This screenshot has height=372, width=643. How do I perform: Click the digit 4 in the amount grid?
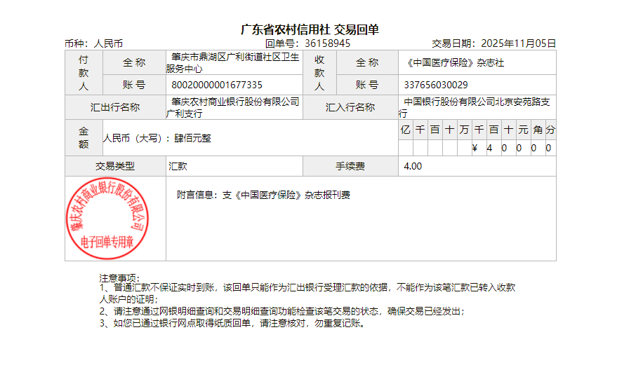(489, 149)
